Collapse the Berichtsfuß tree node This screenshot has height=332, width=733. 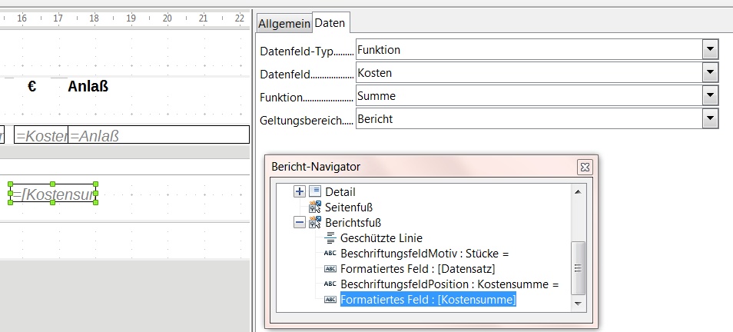[300, 222]
